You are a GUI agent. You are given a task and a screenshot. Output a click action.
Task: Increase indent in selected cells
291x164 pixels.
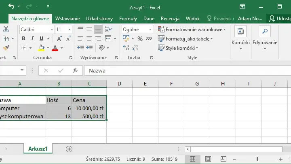pyautogui.click(x=89, y=48)
